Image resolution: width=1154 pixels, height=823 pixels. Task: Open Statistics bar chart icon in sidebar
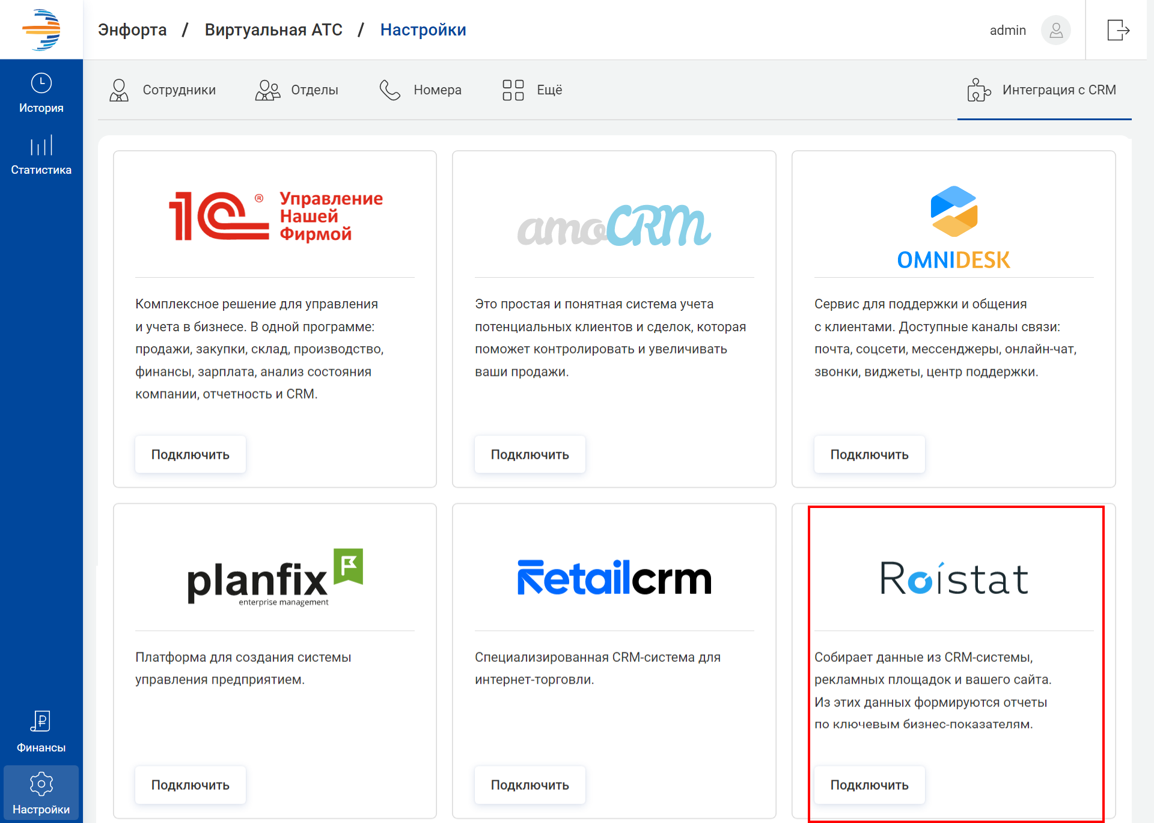(41, 145)
